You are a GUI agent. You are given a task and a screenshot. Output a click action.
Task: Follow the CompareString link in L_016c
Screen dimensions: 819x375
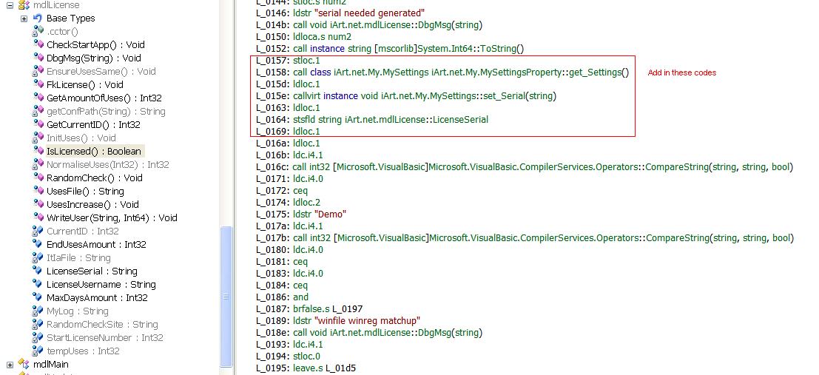tap(678, 167)
